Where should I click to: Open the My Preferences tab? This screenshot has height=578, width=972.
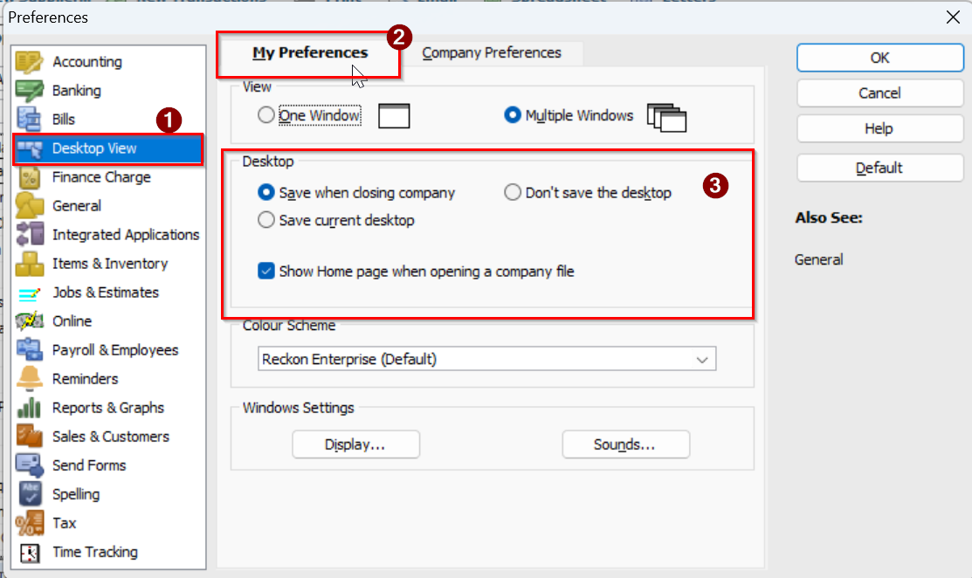310,53
